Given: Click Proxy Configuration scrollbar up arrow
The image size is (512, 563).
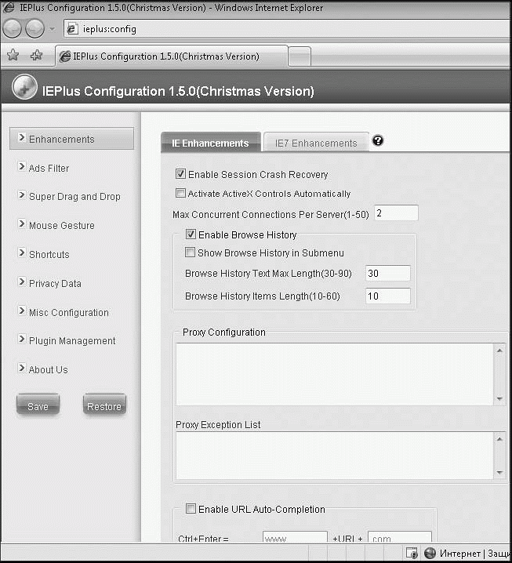Looking at the screenshot, I should (499, 351).
